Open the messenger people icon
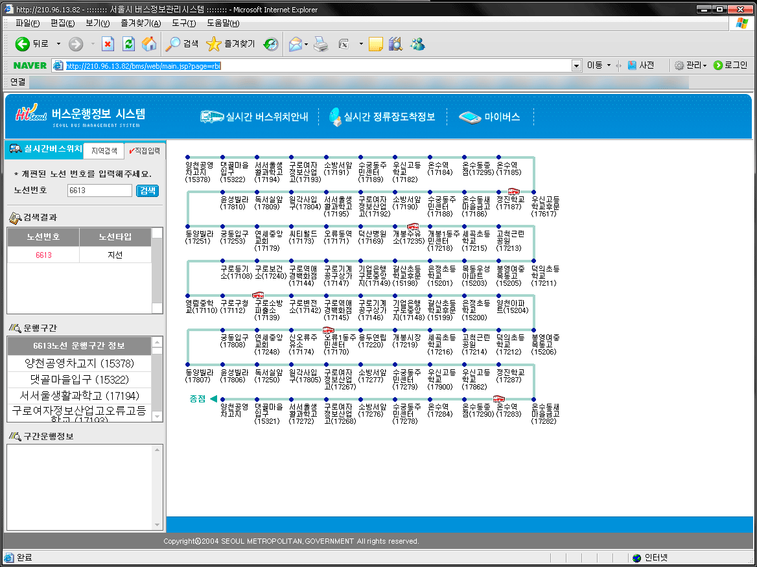Viewport: 757px width, 567px height. point(417,45)
